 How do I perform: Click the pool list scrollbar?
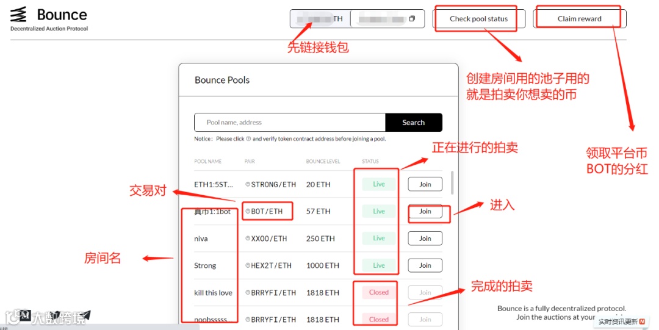tap(452, 182)
